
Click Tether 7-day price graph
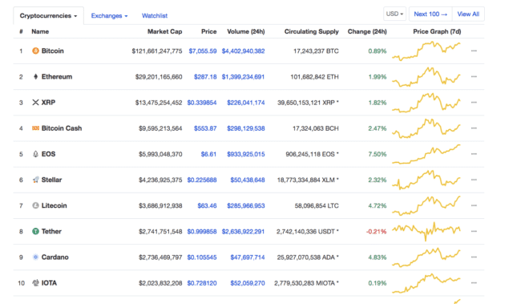pos(426,231)
